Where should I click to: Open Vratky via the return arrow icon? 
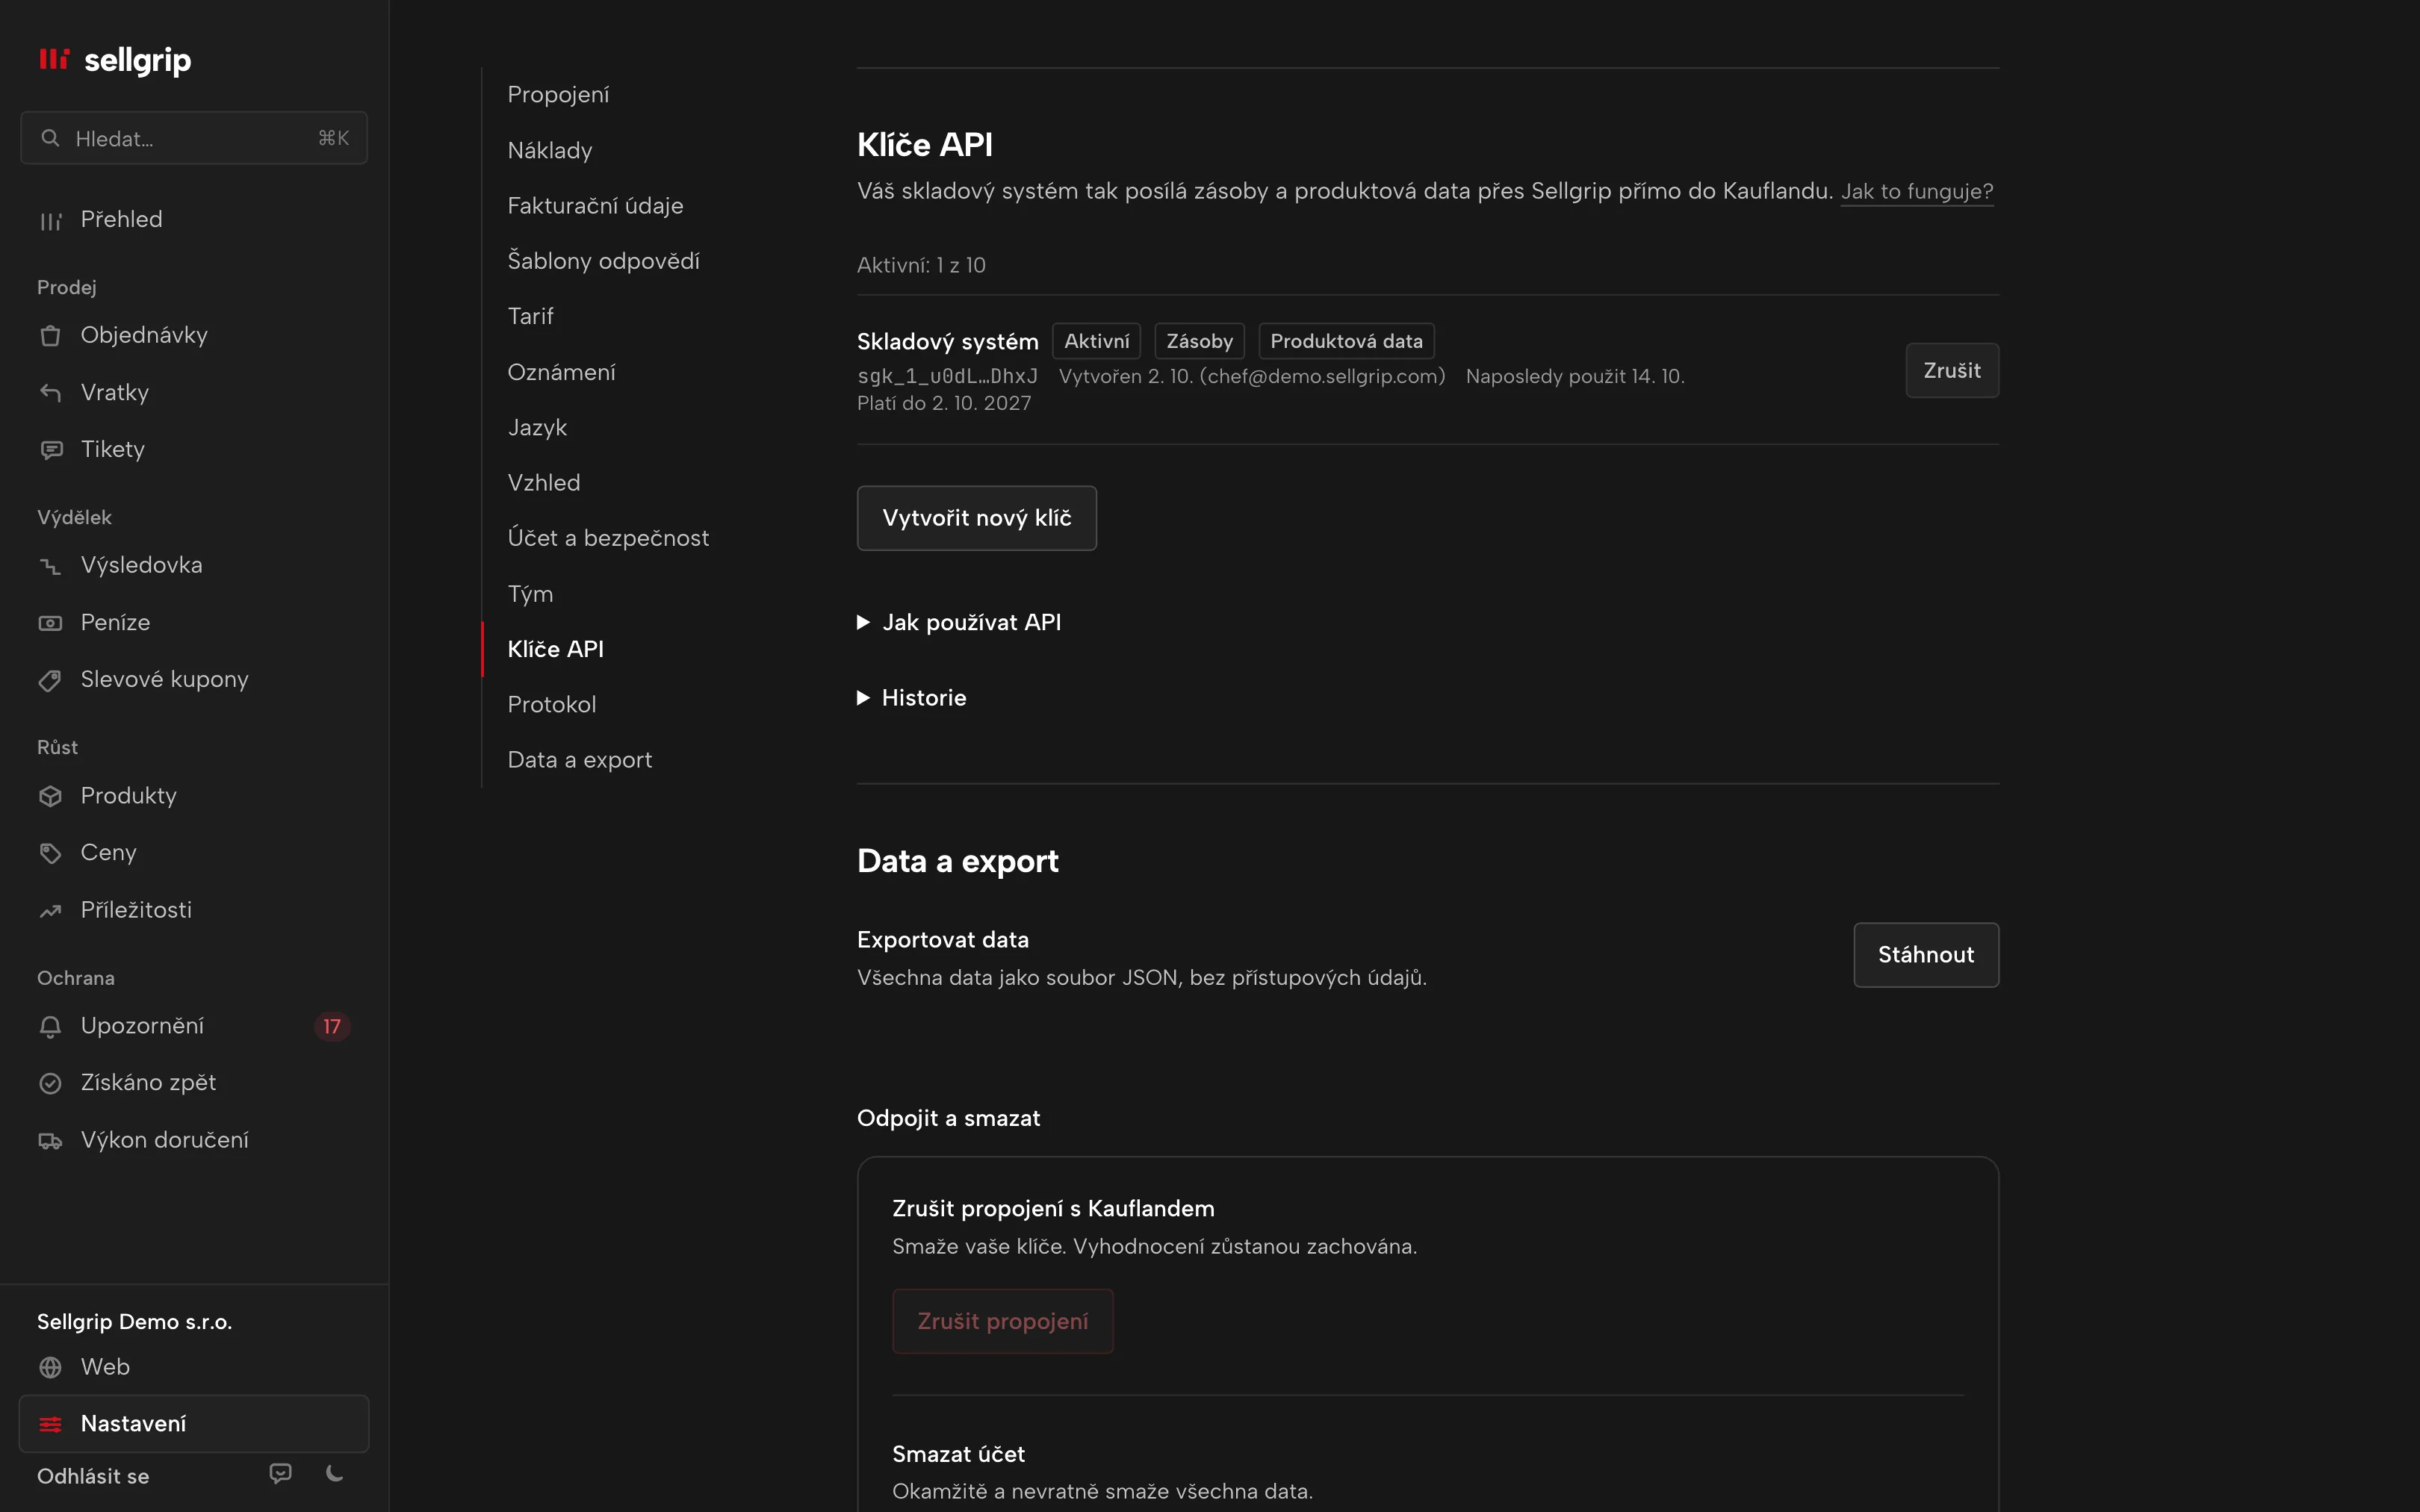[50, 392]
